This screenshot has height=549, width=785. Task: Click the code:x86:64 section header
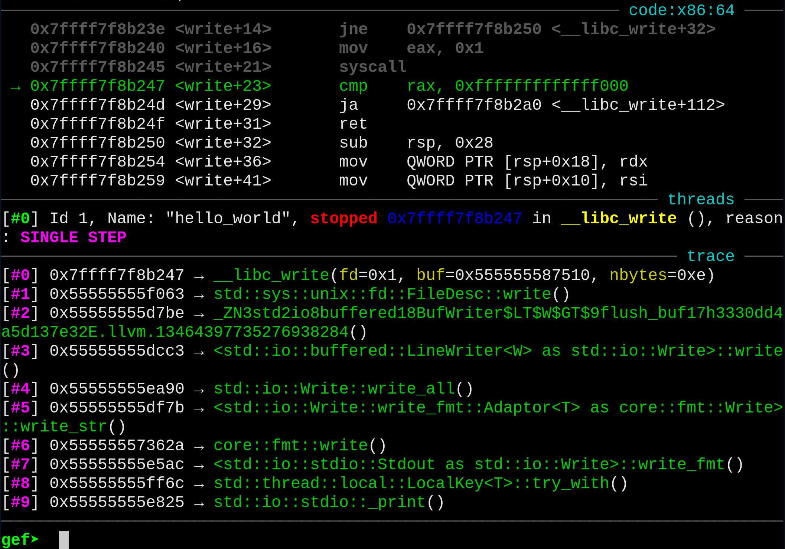pyautogui.click(x=681, y=10)
